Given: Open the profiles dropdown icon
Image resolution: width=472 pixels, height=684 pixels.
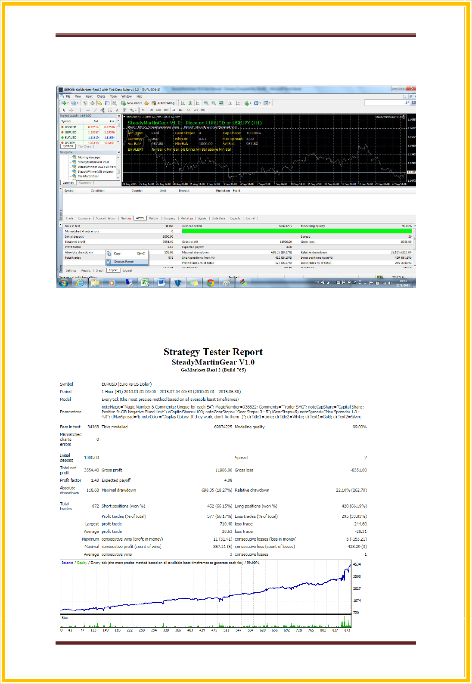Looking at the screenshot, I should tap(75, 103).
